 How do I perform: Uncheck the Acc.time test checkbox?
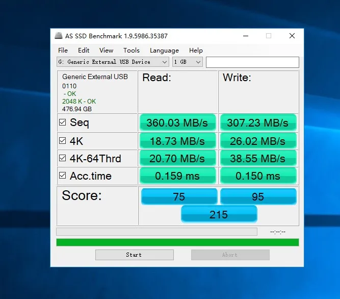[x=63, y=176]
